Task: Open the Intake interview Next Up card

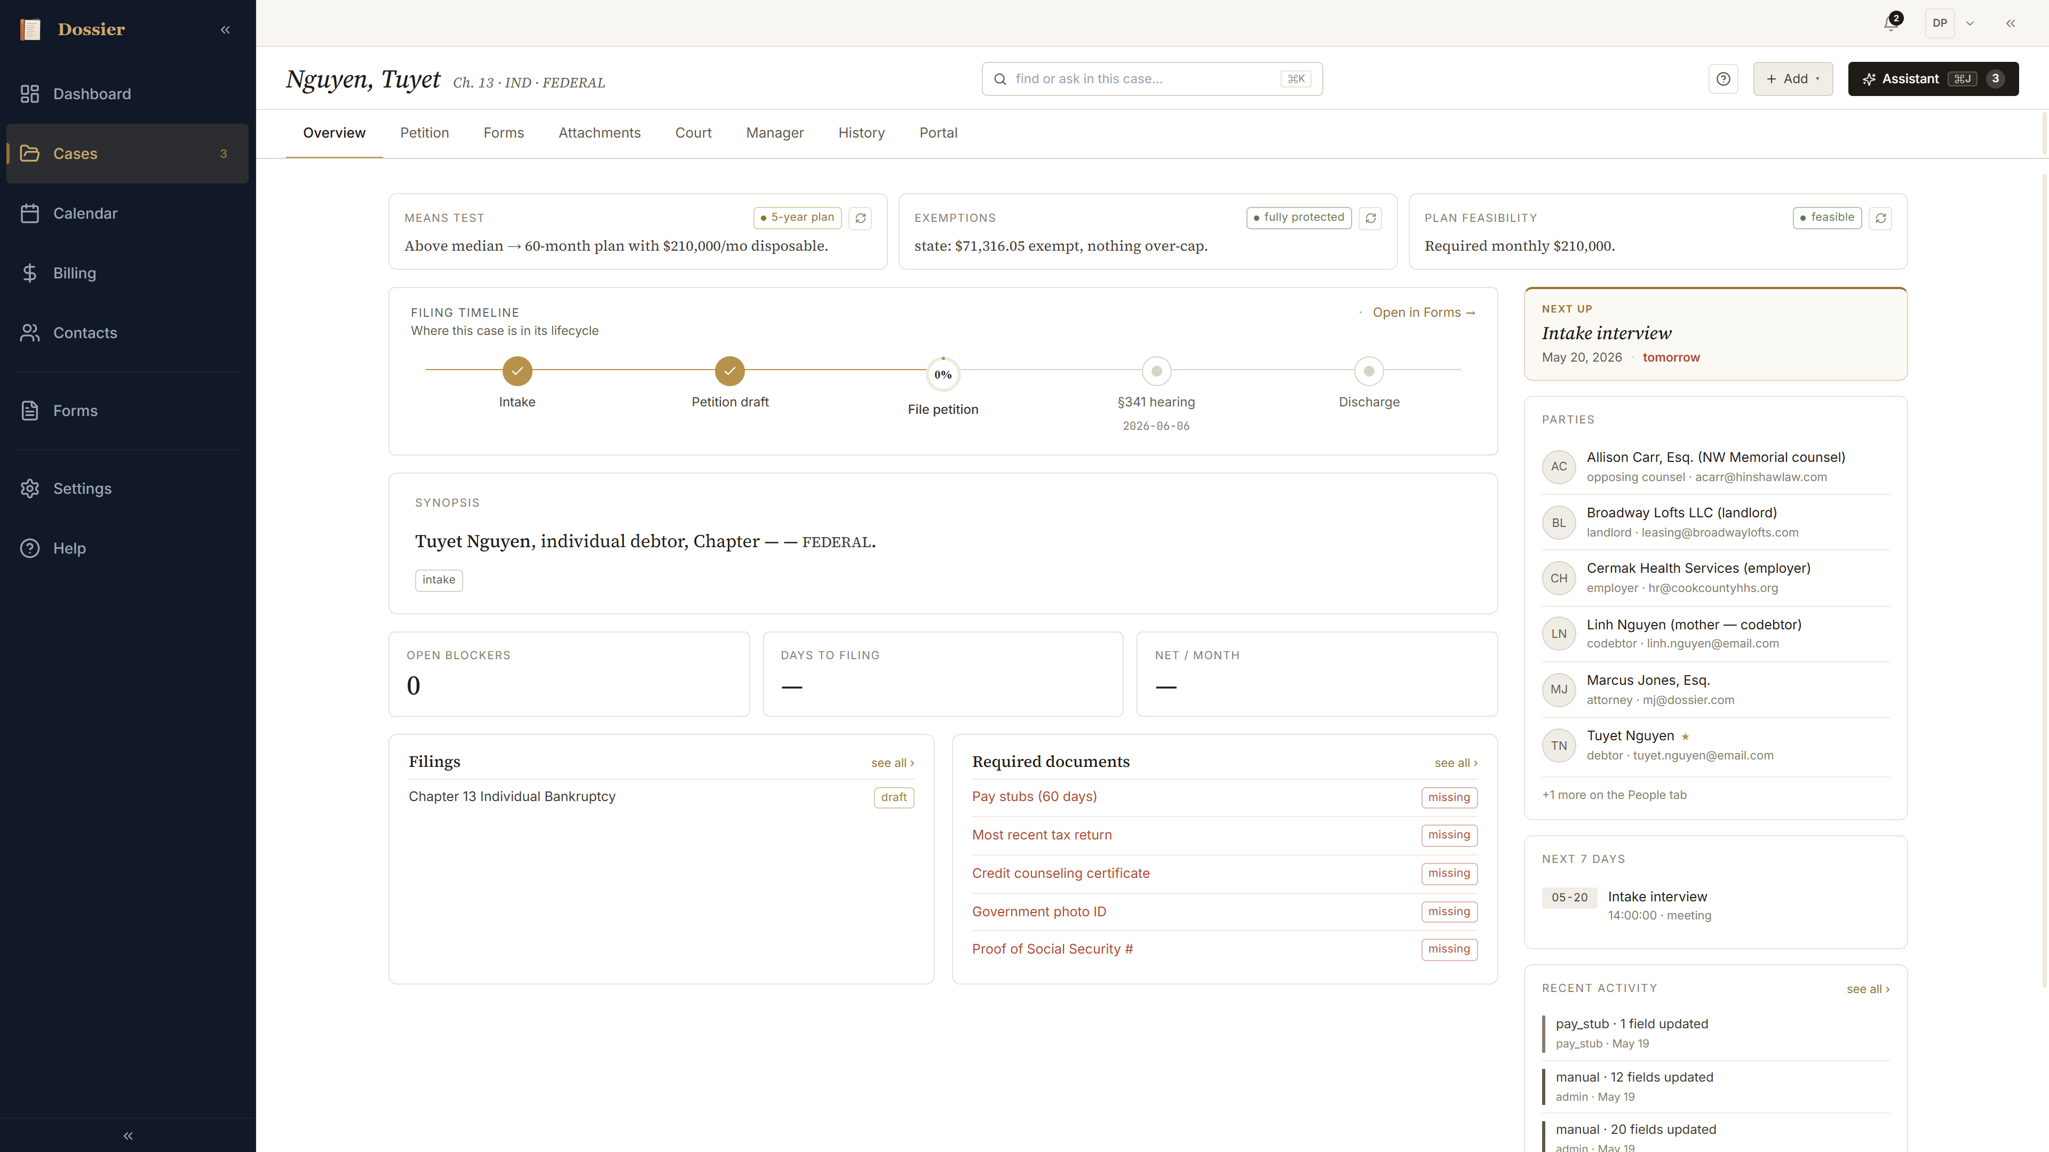Action: pos(1715,334)
